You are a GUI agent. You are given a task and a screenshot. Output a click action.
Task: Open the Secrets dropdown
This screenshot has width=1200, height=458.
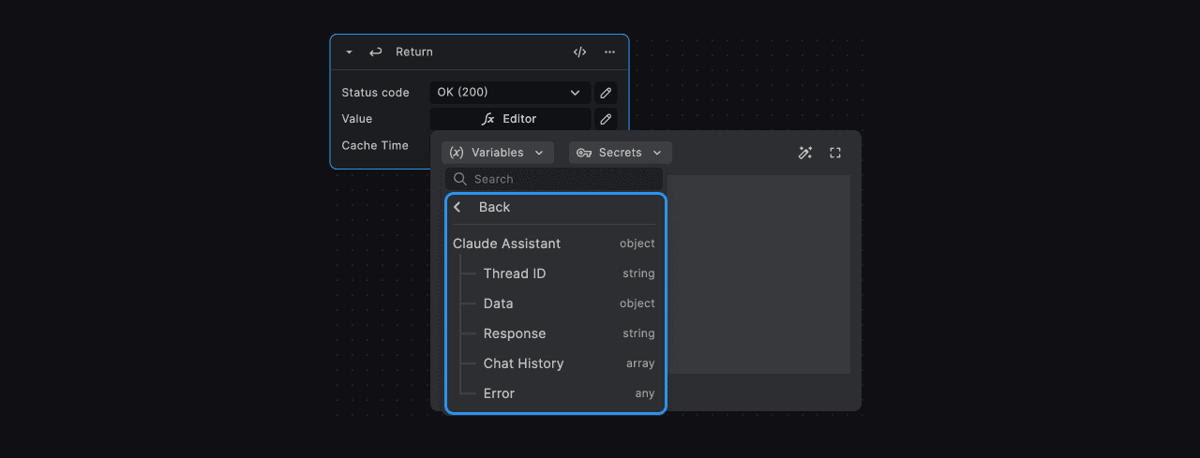[x=620, y=153]
